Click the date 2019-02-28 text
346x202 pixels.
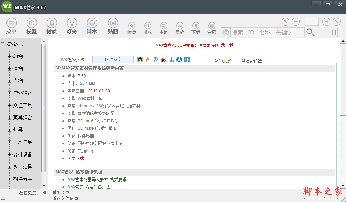pyautogui.click(x=99, y=91)
